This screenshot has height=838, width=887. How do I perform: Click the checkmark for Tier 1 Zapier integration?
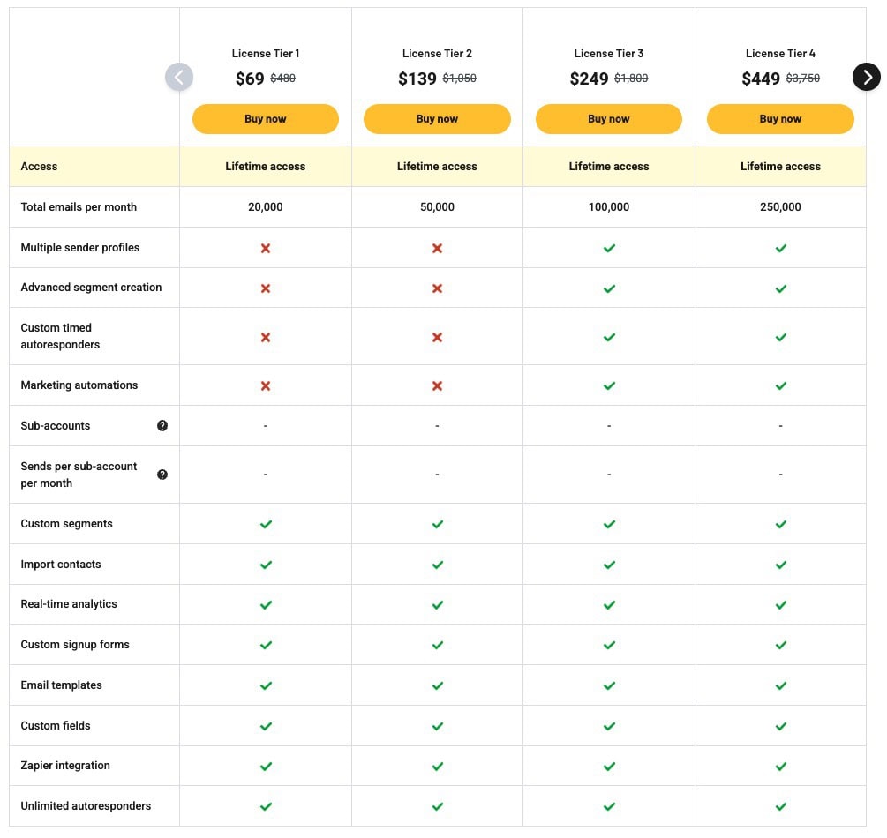tap(265, 766)
